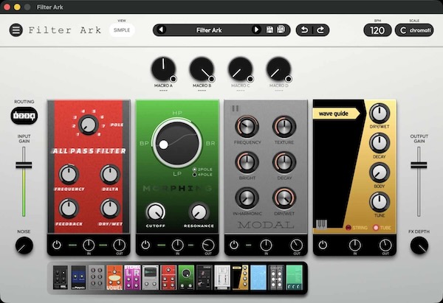Click the Macro B assign dot
The width and height of the screenshot is (443, 303).
tap(211, 79)
